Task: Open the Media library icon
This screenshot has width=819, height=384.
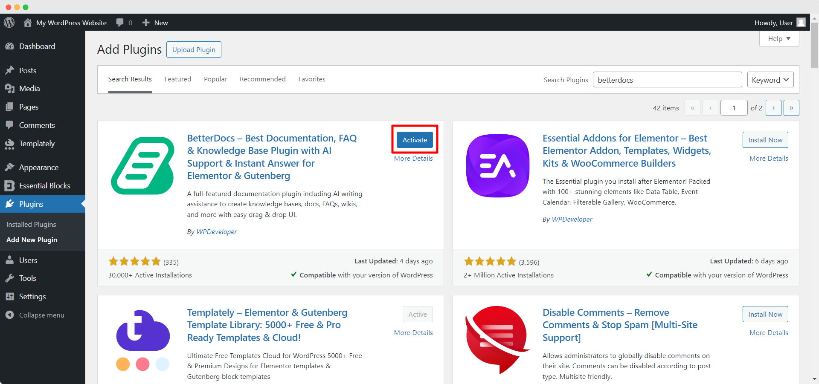Action: pyautogui.click(x=10, y=89)
